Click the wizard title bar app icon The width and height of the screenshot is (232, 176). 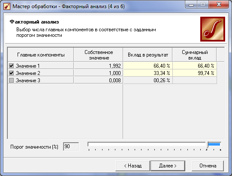(7, 6)
